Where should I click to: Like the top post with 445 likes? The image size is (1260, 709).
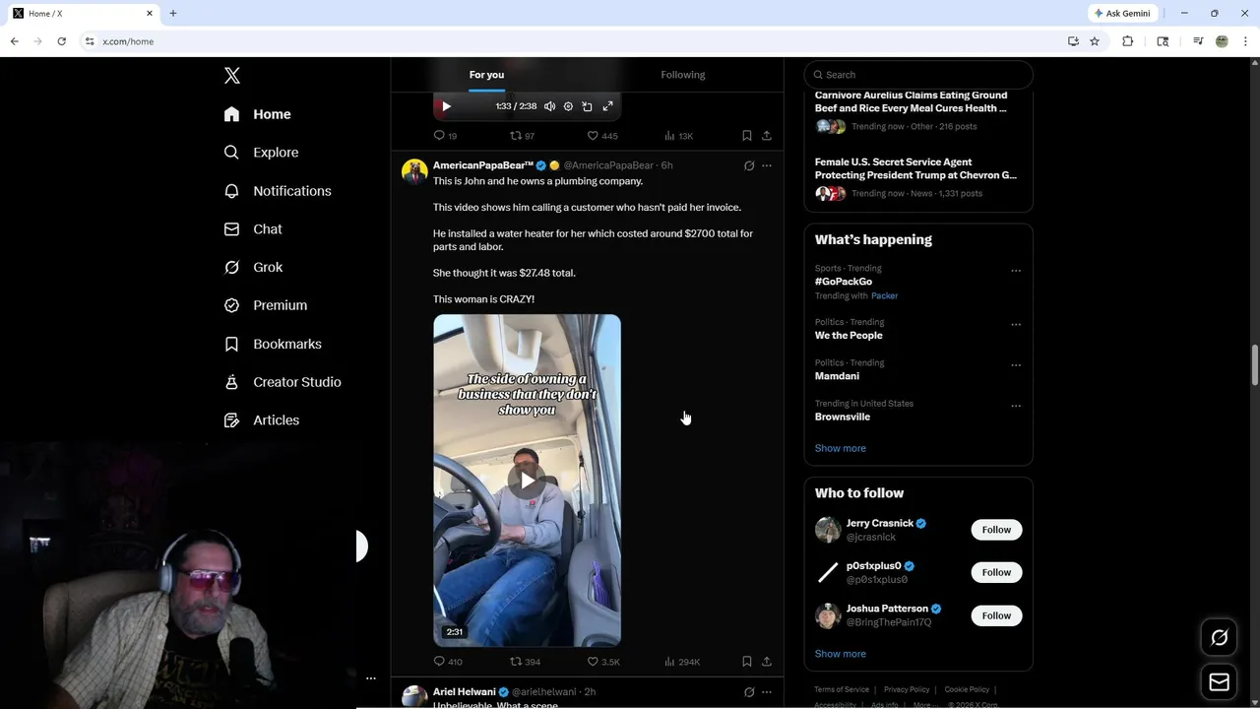point(601,136)
